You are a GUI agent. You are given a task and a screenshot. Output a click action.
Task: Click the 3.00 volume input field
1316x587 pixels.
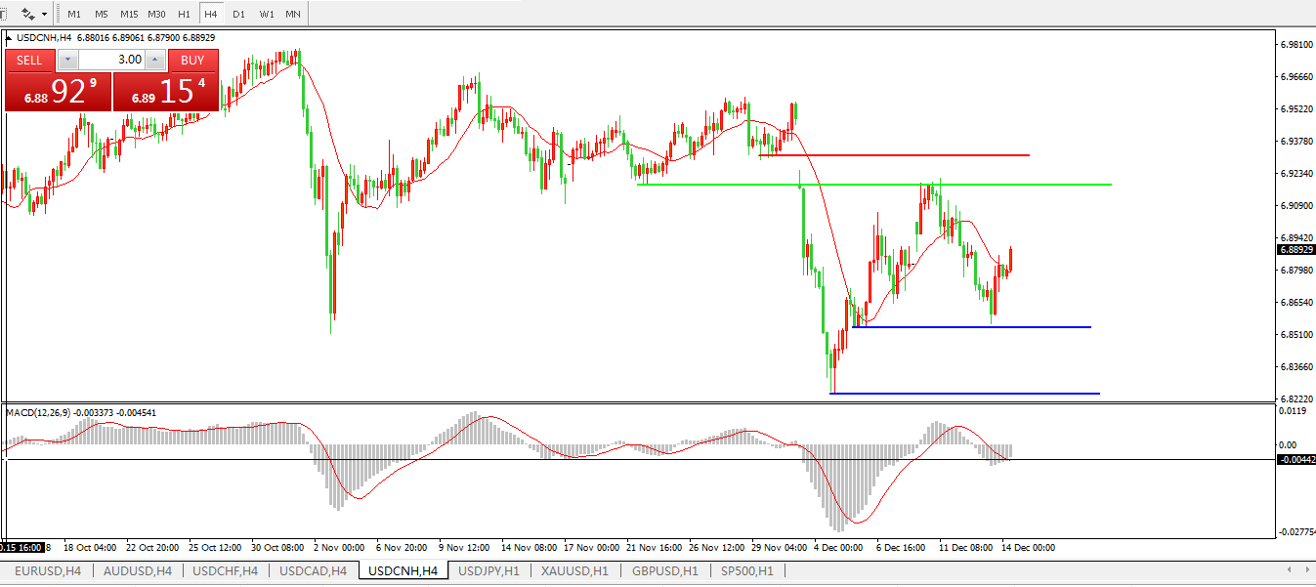tap(109, 60)
